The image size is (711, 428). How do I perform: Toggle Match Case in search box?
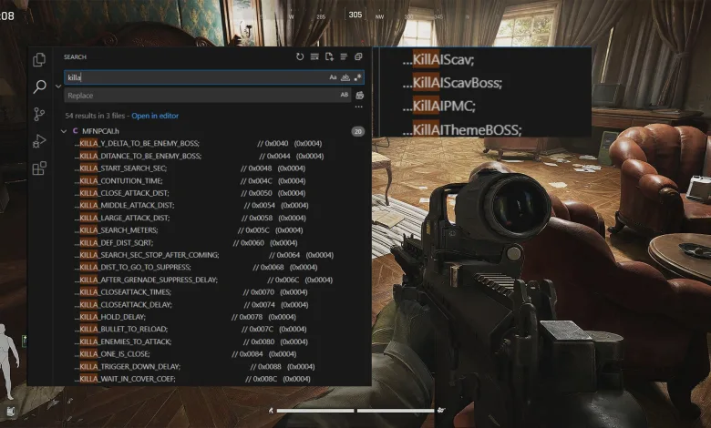pos(334,78)
